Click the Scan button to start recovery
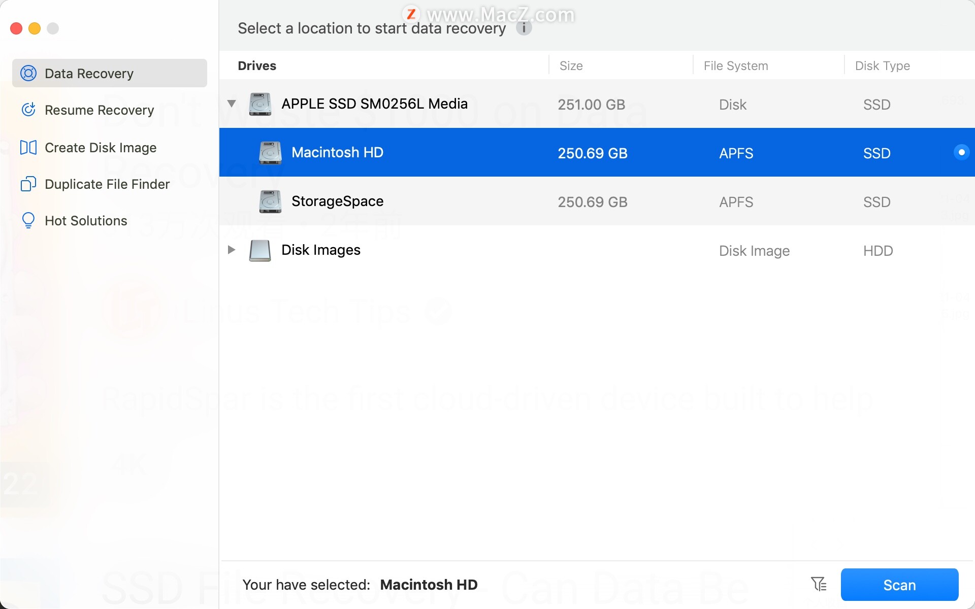Image resolution: width=975 pixels, height=609 pixels. (900, 584)
